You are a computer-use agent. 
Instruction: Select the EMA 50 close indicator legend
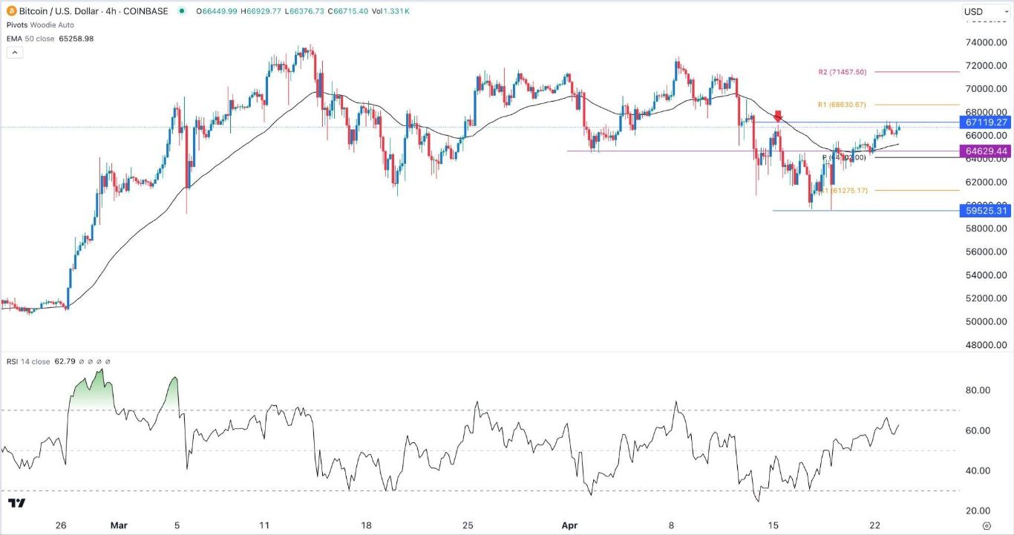pyautogui.click(x=30, y=39)
